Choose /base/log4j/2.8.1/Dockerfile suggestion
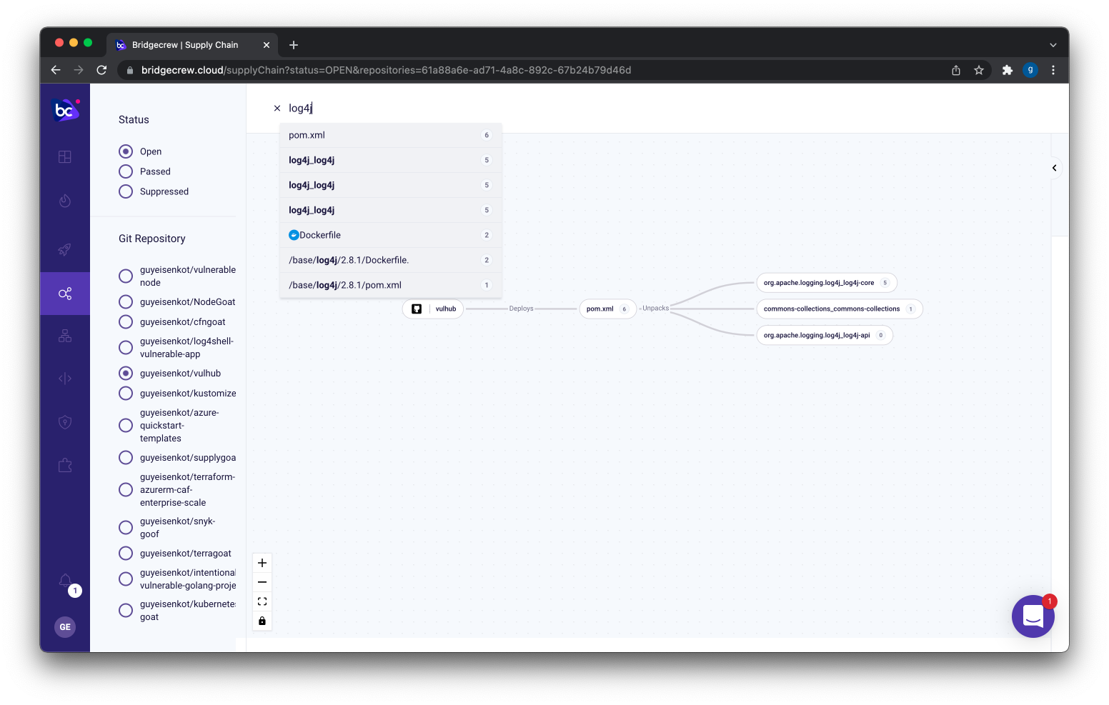This screenshot has width=1109, height=705. [x=390, y=260]
